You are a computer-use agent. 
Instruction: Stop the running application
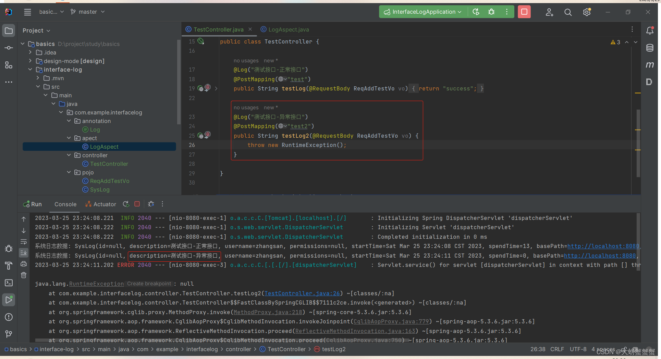tap(524, 12)
